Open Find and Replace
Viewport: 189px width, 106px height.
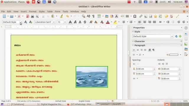(x=83, y=16)
